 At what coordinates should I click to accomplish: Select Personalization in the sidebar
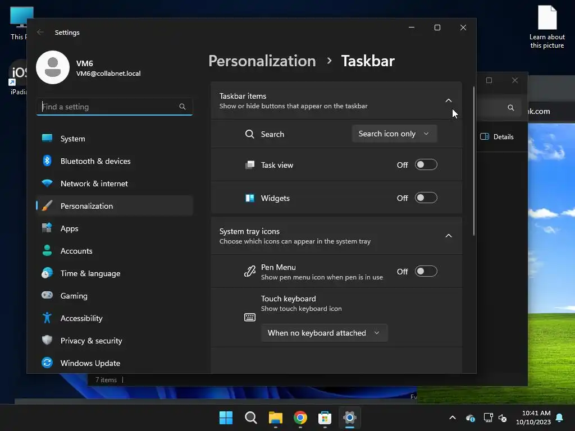click(115, 205)
